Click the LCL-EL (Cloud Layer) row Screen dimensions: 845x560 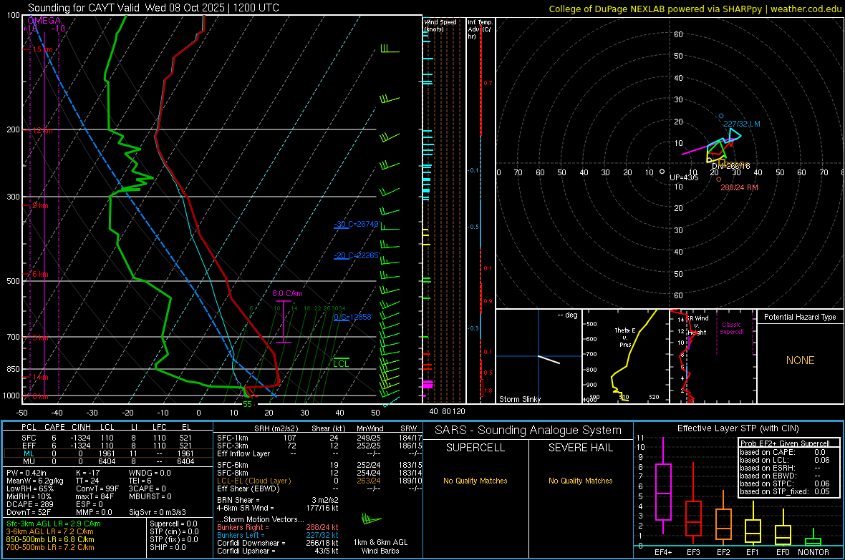319,481
